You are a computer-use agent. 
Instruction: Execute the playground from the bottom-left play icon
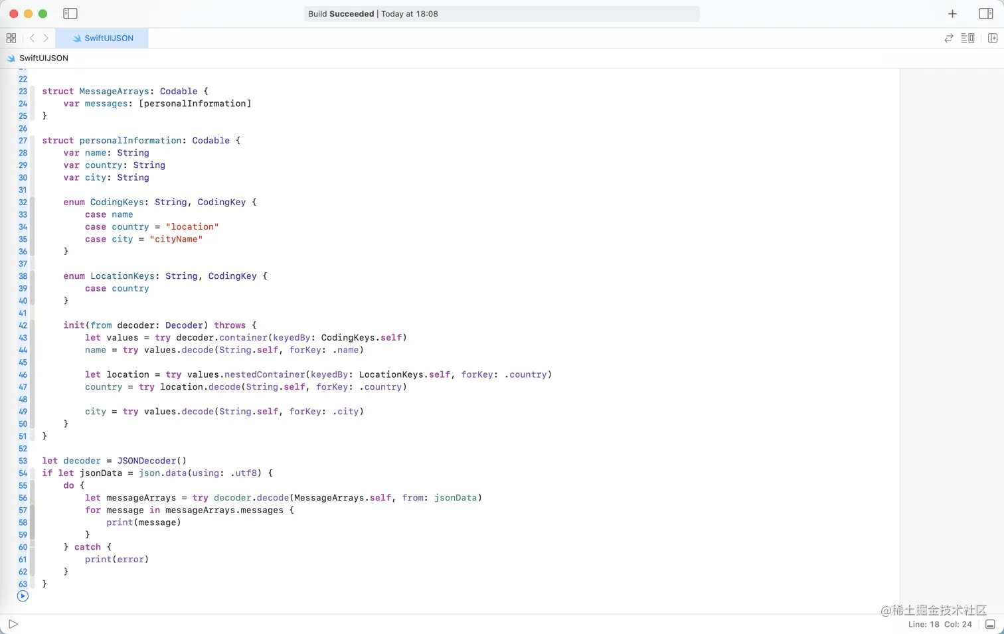(13, 624)
